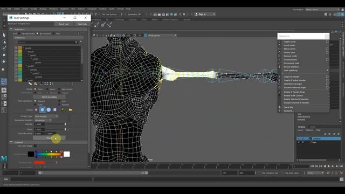Click the influences search field
Image resolution: width=345 pixels, height=194 pixels.
pos(46,42)
